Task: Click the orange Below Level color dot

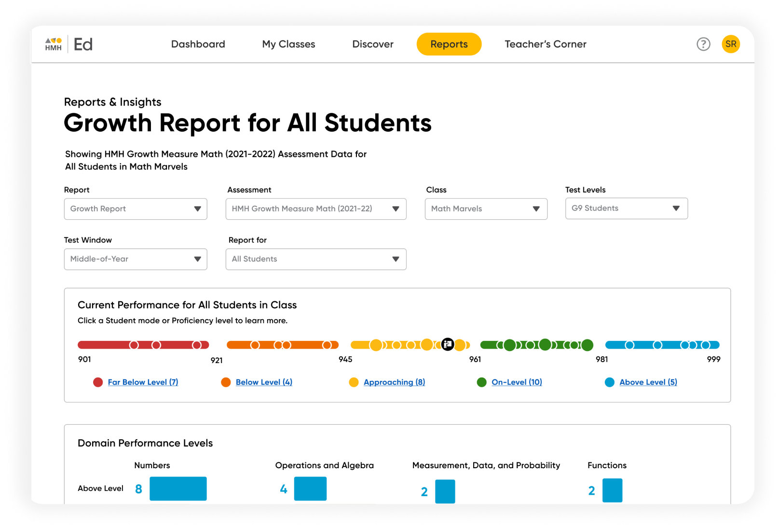Action: click(x=226, y=382)
